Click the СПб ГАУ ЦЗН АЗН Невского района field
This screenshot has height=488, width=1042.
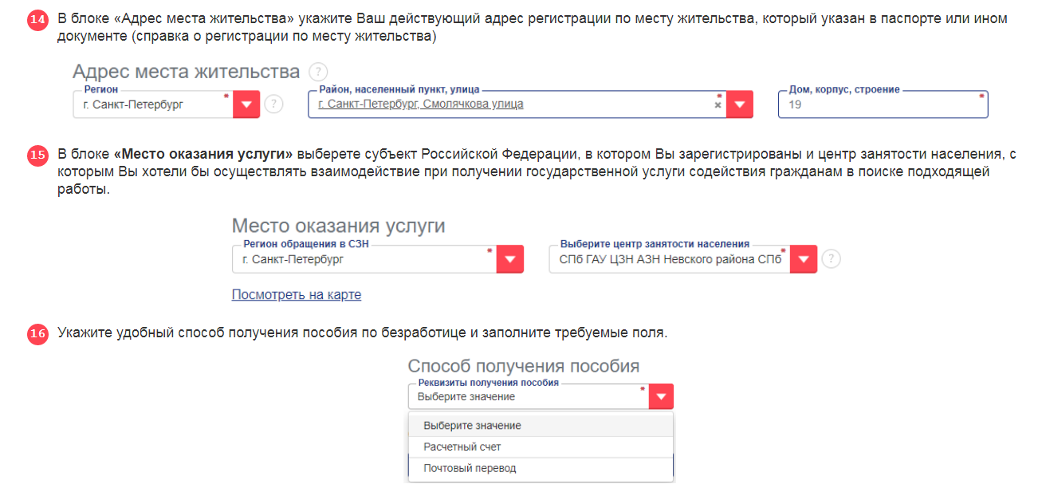pyautogui.click(x=668, y=259)
